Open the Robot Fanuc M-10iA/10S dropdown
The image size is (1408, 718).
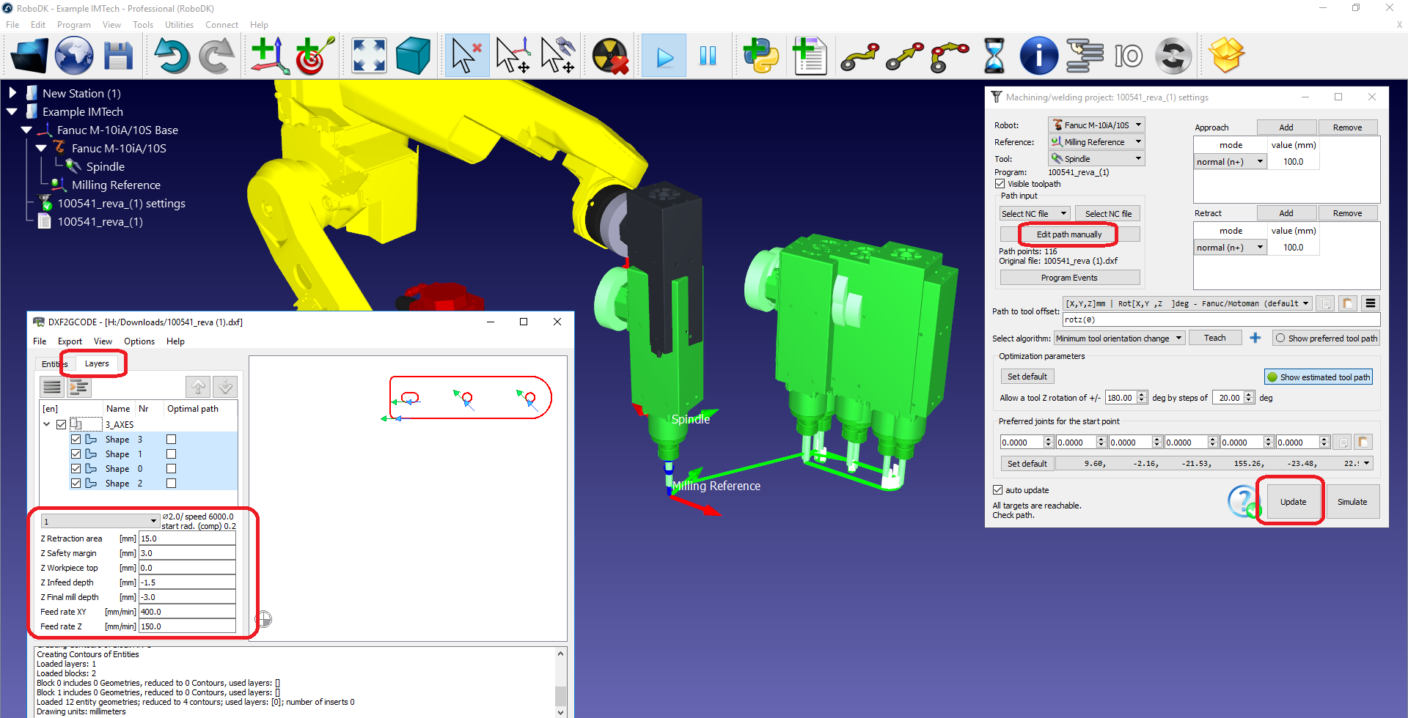[x=1096, y=125]
